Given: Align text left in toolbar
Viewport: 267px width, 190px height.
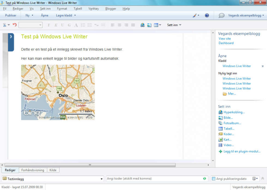Looking at the screenshot, I should point(113,25).
